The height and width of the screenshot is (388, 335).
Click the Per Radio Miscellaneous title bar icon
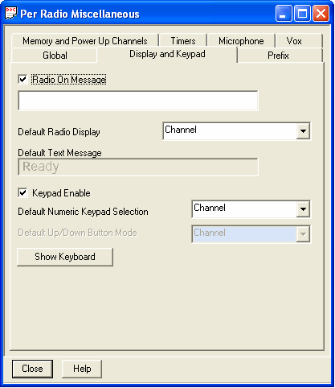click(10, 13)
